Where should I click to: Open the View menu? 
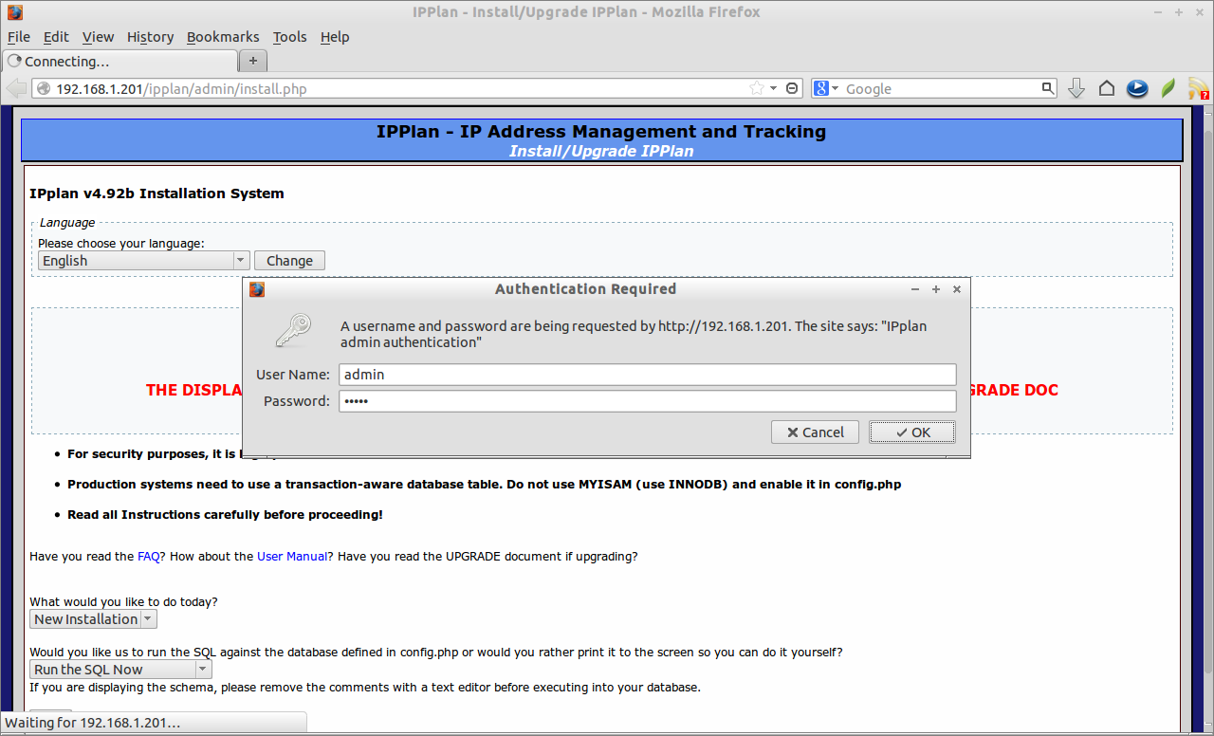tap(98, 37)
